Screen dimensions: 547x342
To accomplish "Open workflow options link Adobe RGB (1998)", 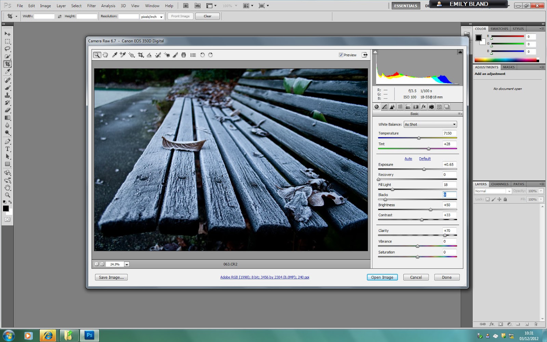I will pos(265,277).
